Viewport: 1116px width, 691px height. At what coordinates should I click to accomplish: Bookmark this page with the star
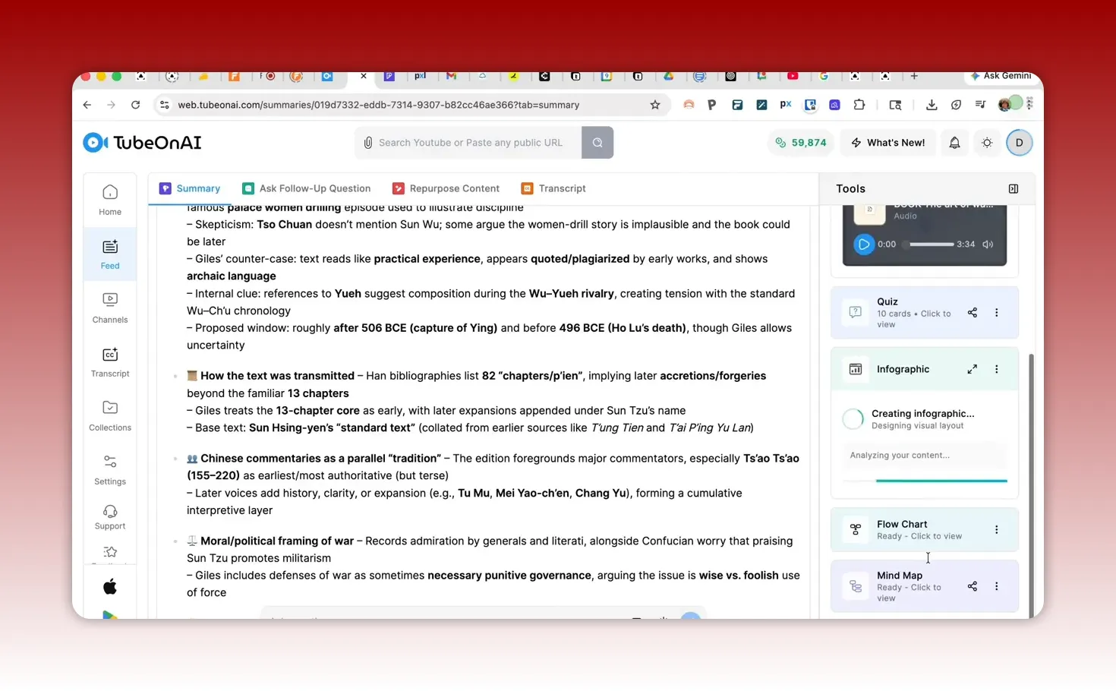click(655, 105)
